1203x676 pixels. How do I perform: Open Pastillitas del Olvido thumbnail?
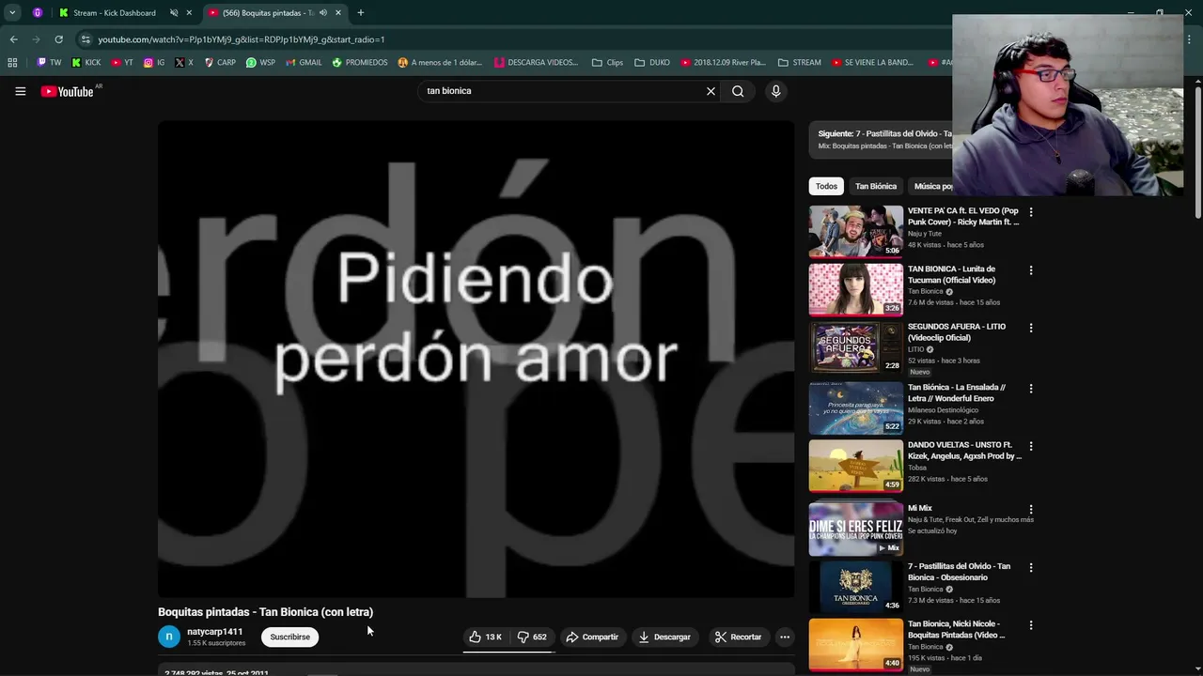855,587
